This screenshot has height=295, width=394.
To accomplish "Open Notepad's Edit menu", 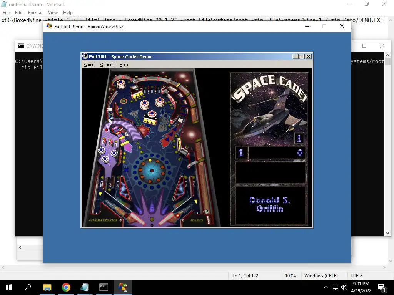I will (x=18, y=13).
